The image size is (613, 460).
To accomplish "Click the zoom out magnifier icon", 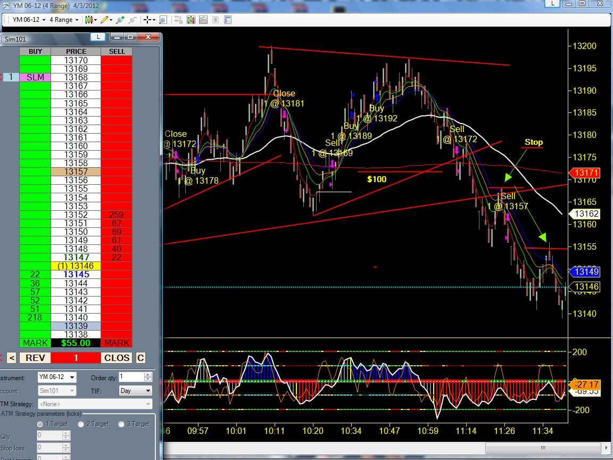I will coord(133,20).
